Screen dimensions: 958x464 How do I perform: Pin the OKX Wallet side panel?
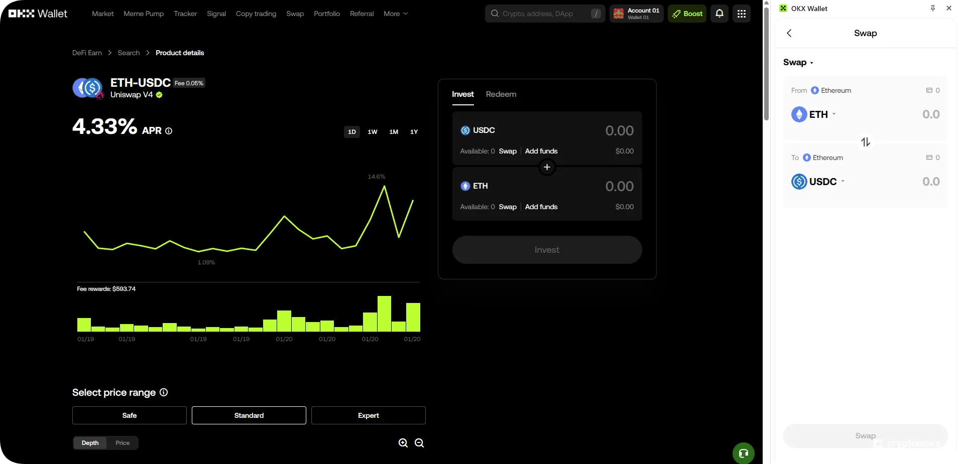[x=932, y=8]
